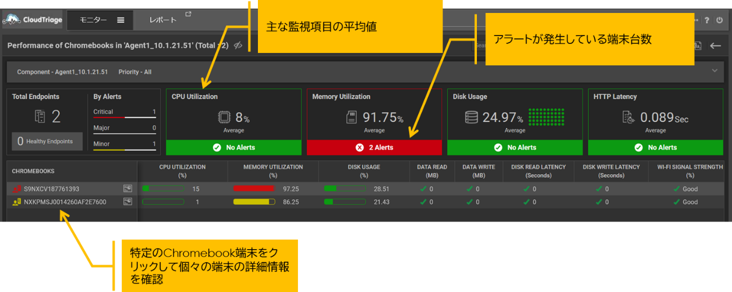Open dashboard icon for NXKPMSJ0014260AF2E7600
732x292 pixels.
tap(128, 202)
